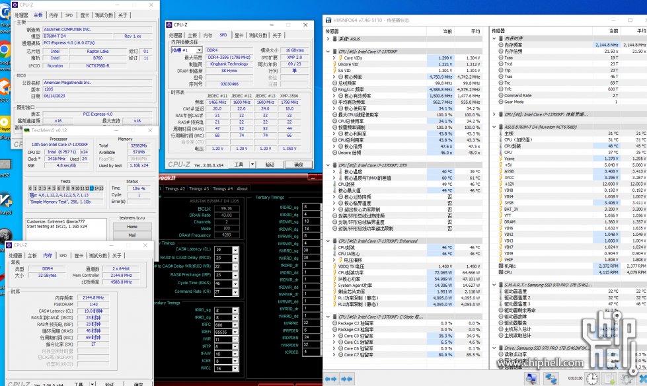Click the 确定 button in CPU-Z SPD window

(298, 165)
